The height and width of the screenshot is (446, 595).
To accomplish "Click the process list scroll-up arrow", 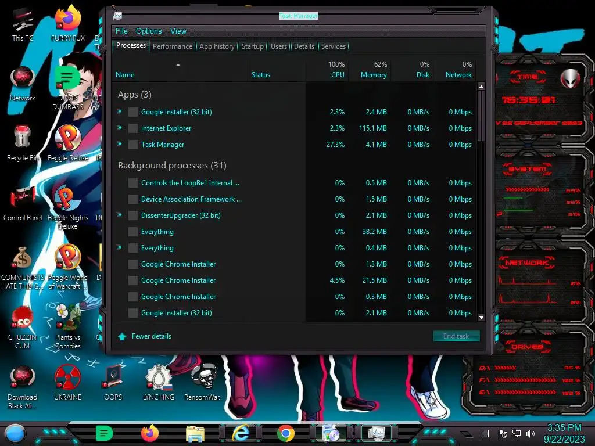I will pyautogui.click(x=481, y=87).
